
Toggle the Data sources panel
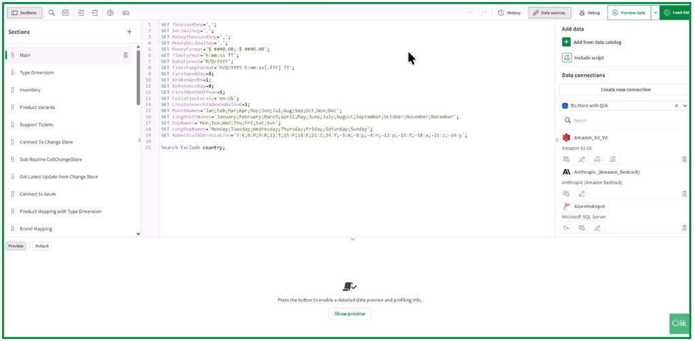coord(550,13)
